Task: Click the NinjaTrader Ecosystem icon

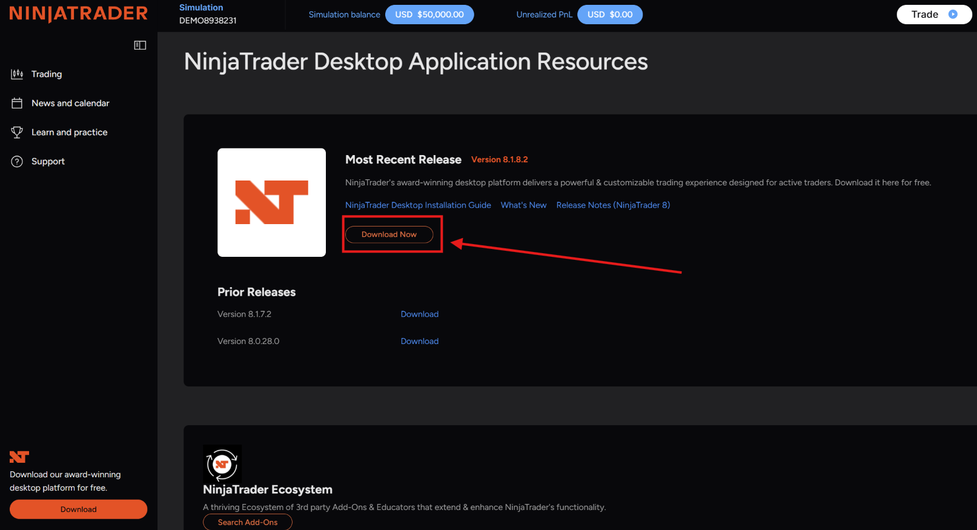Action: [x=222, y=465]
